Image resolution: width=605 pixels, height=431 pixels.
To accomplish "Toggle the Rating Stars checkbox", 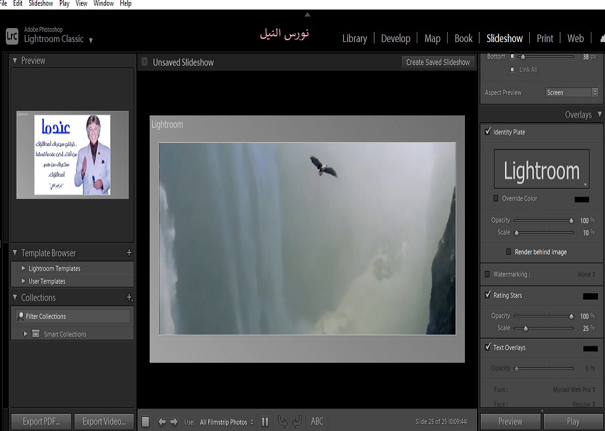I will point(488,295).
